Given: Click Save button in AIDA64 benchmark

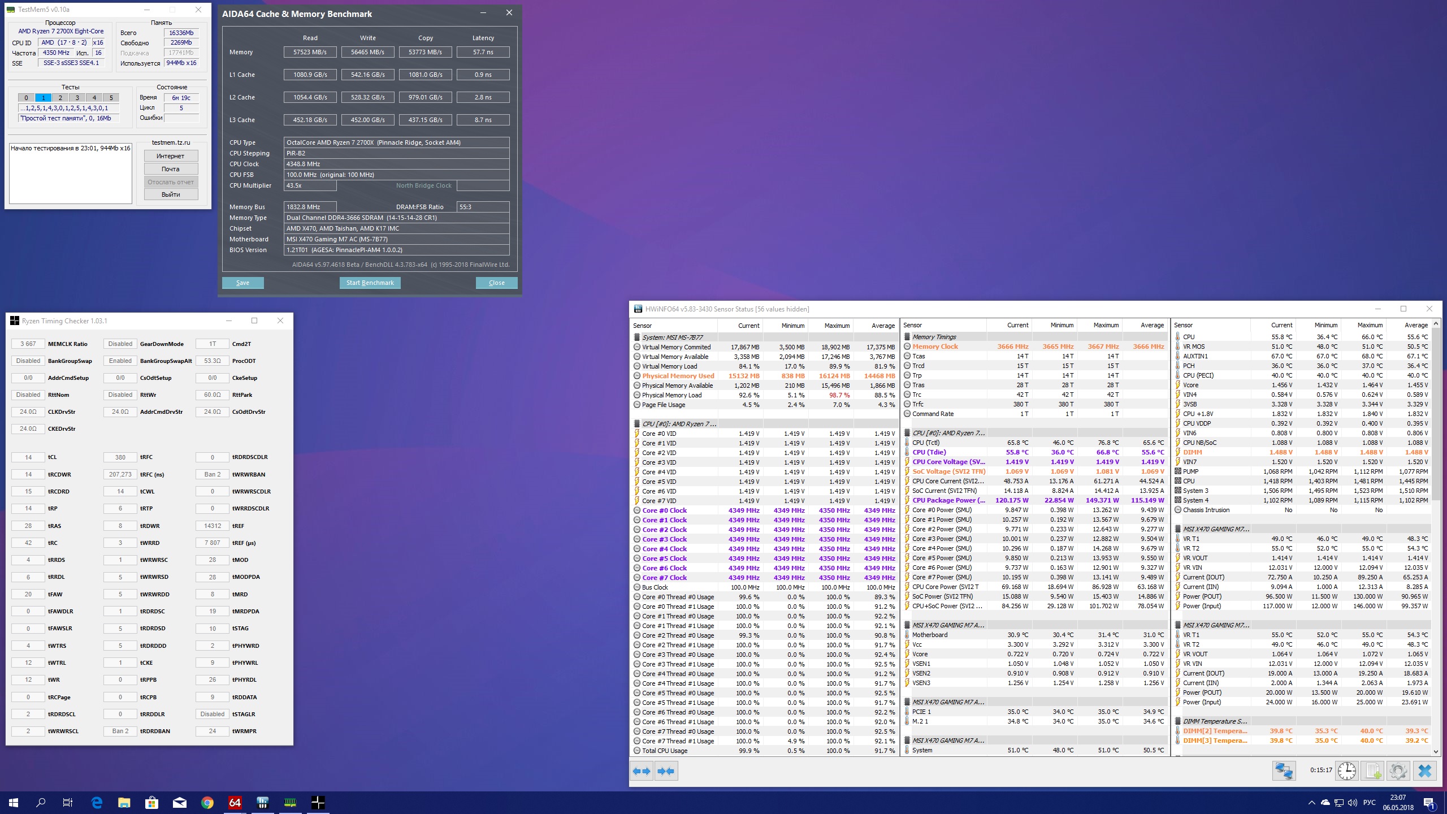Looking at the screenshot, I should click(242, 283).
